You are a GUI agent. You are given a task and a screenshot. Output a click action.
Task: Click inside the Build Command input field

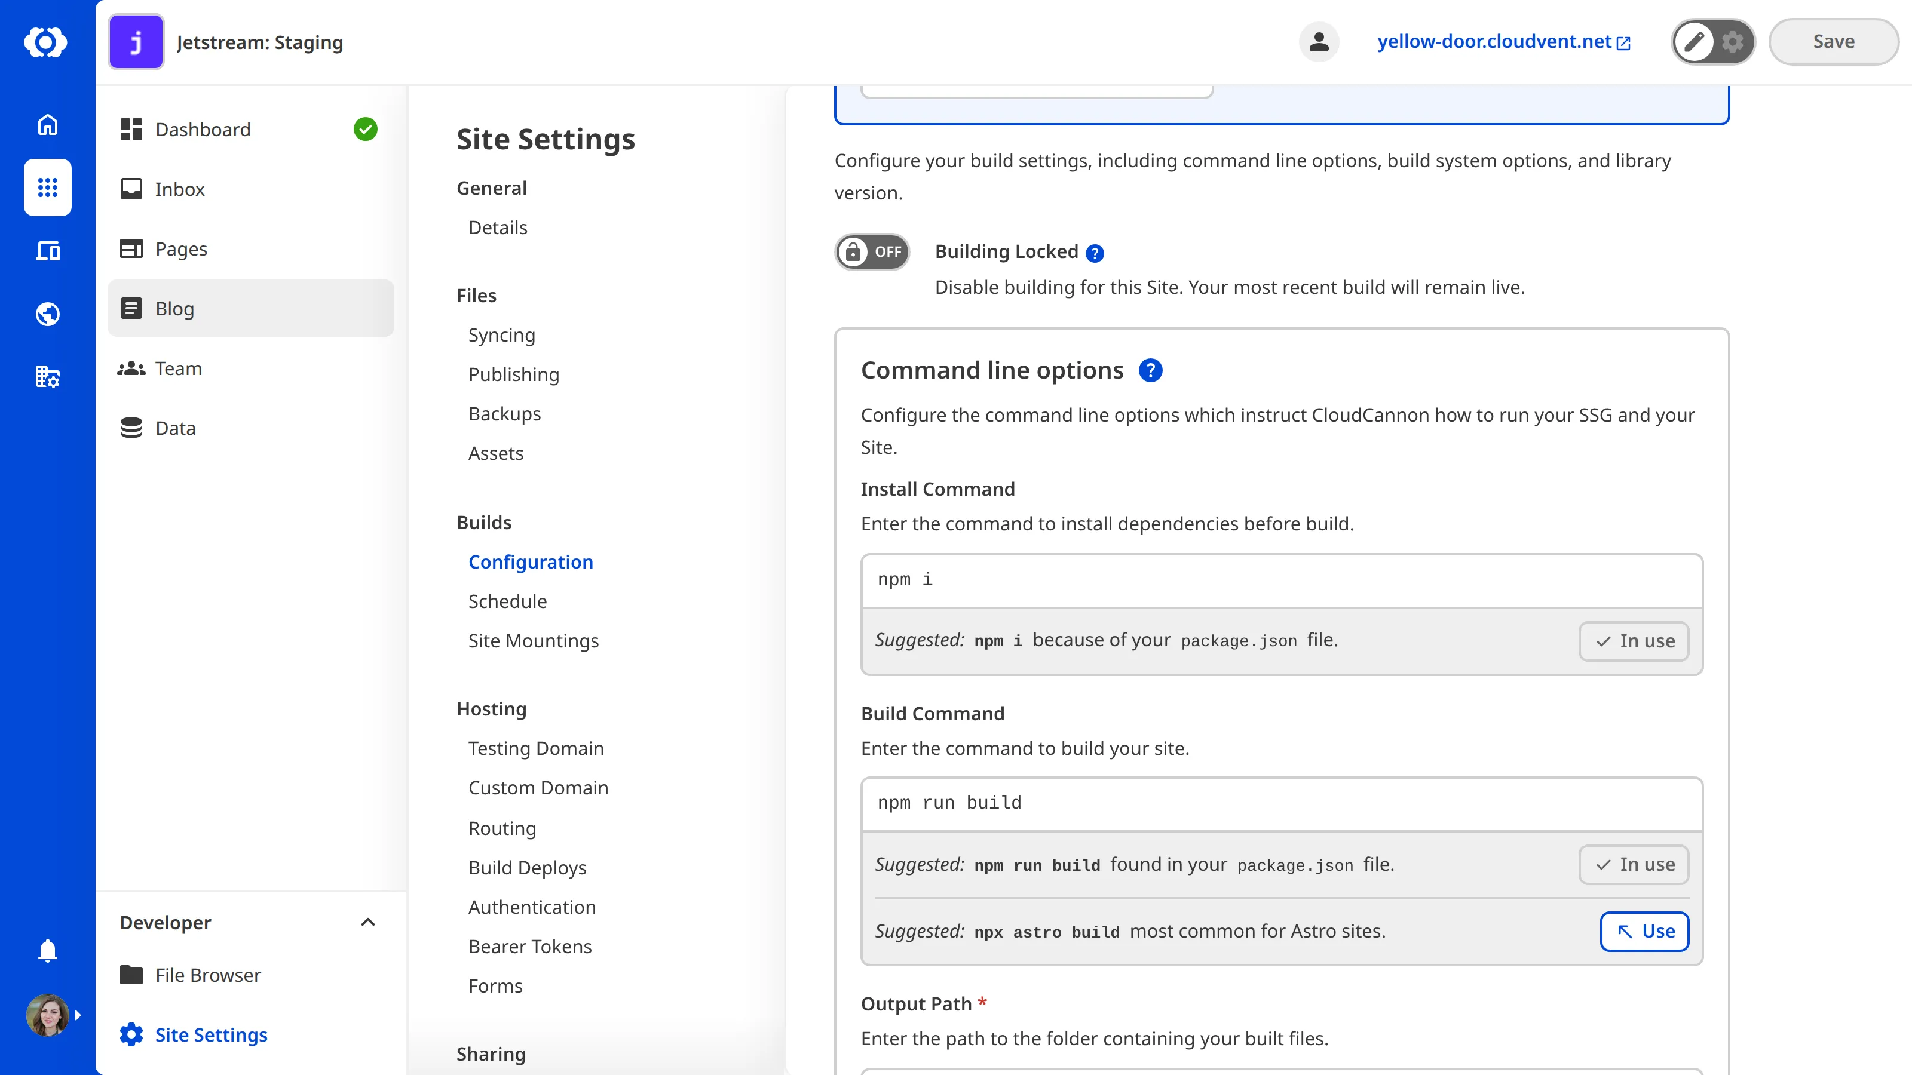pos(1262,803)
